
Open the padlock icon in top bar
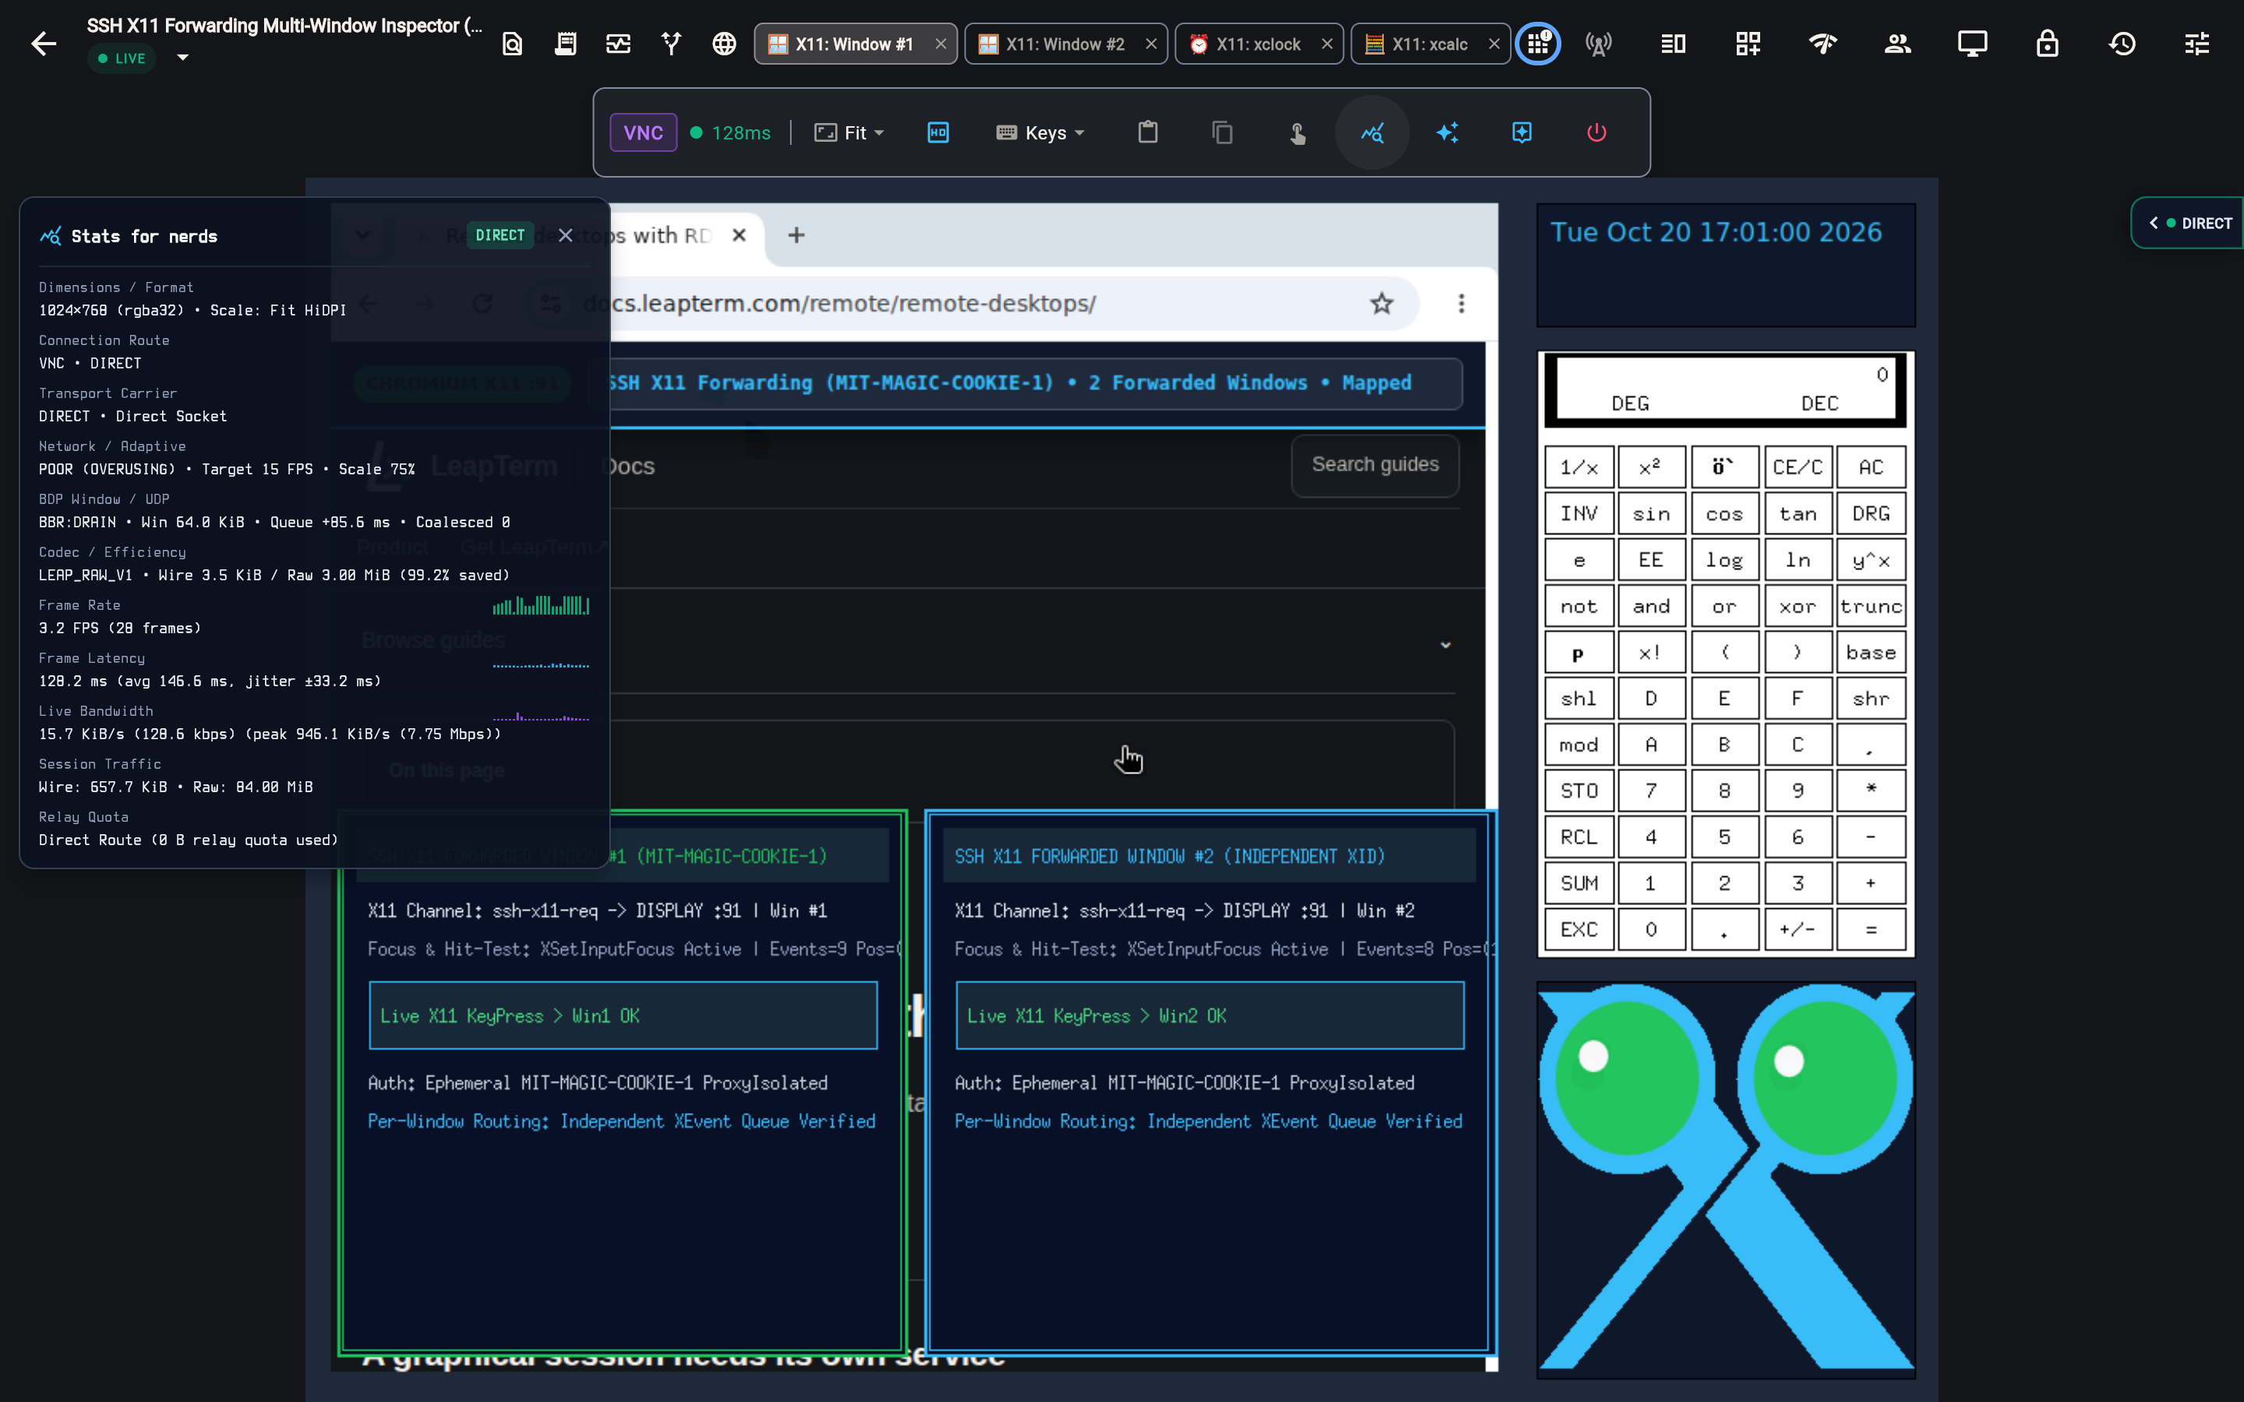pos(2048,44)
